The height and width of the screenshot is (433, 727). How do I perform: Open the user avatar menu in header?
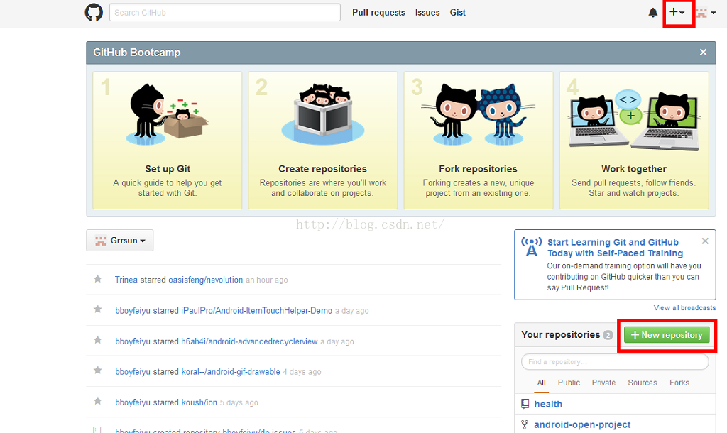(706, 13)
